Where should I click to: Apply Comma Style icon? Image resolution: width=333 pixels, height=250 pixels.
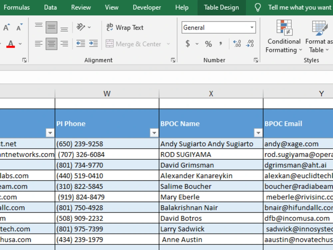(221, 44)
